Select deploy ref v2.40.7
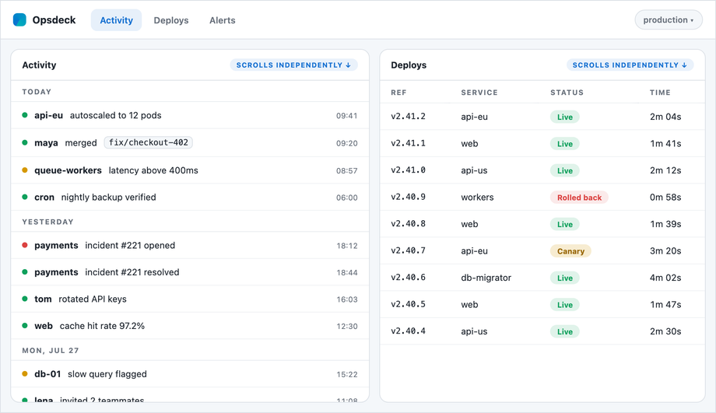 point(409,251)
